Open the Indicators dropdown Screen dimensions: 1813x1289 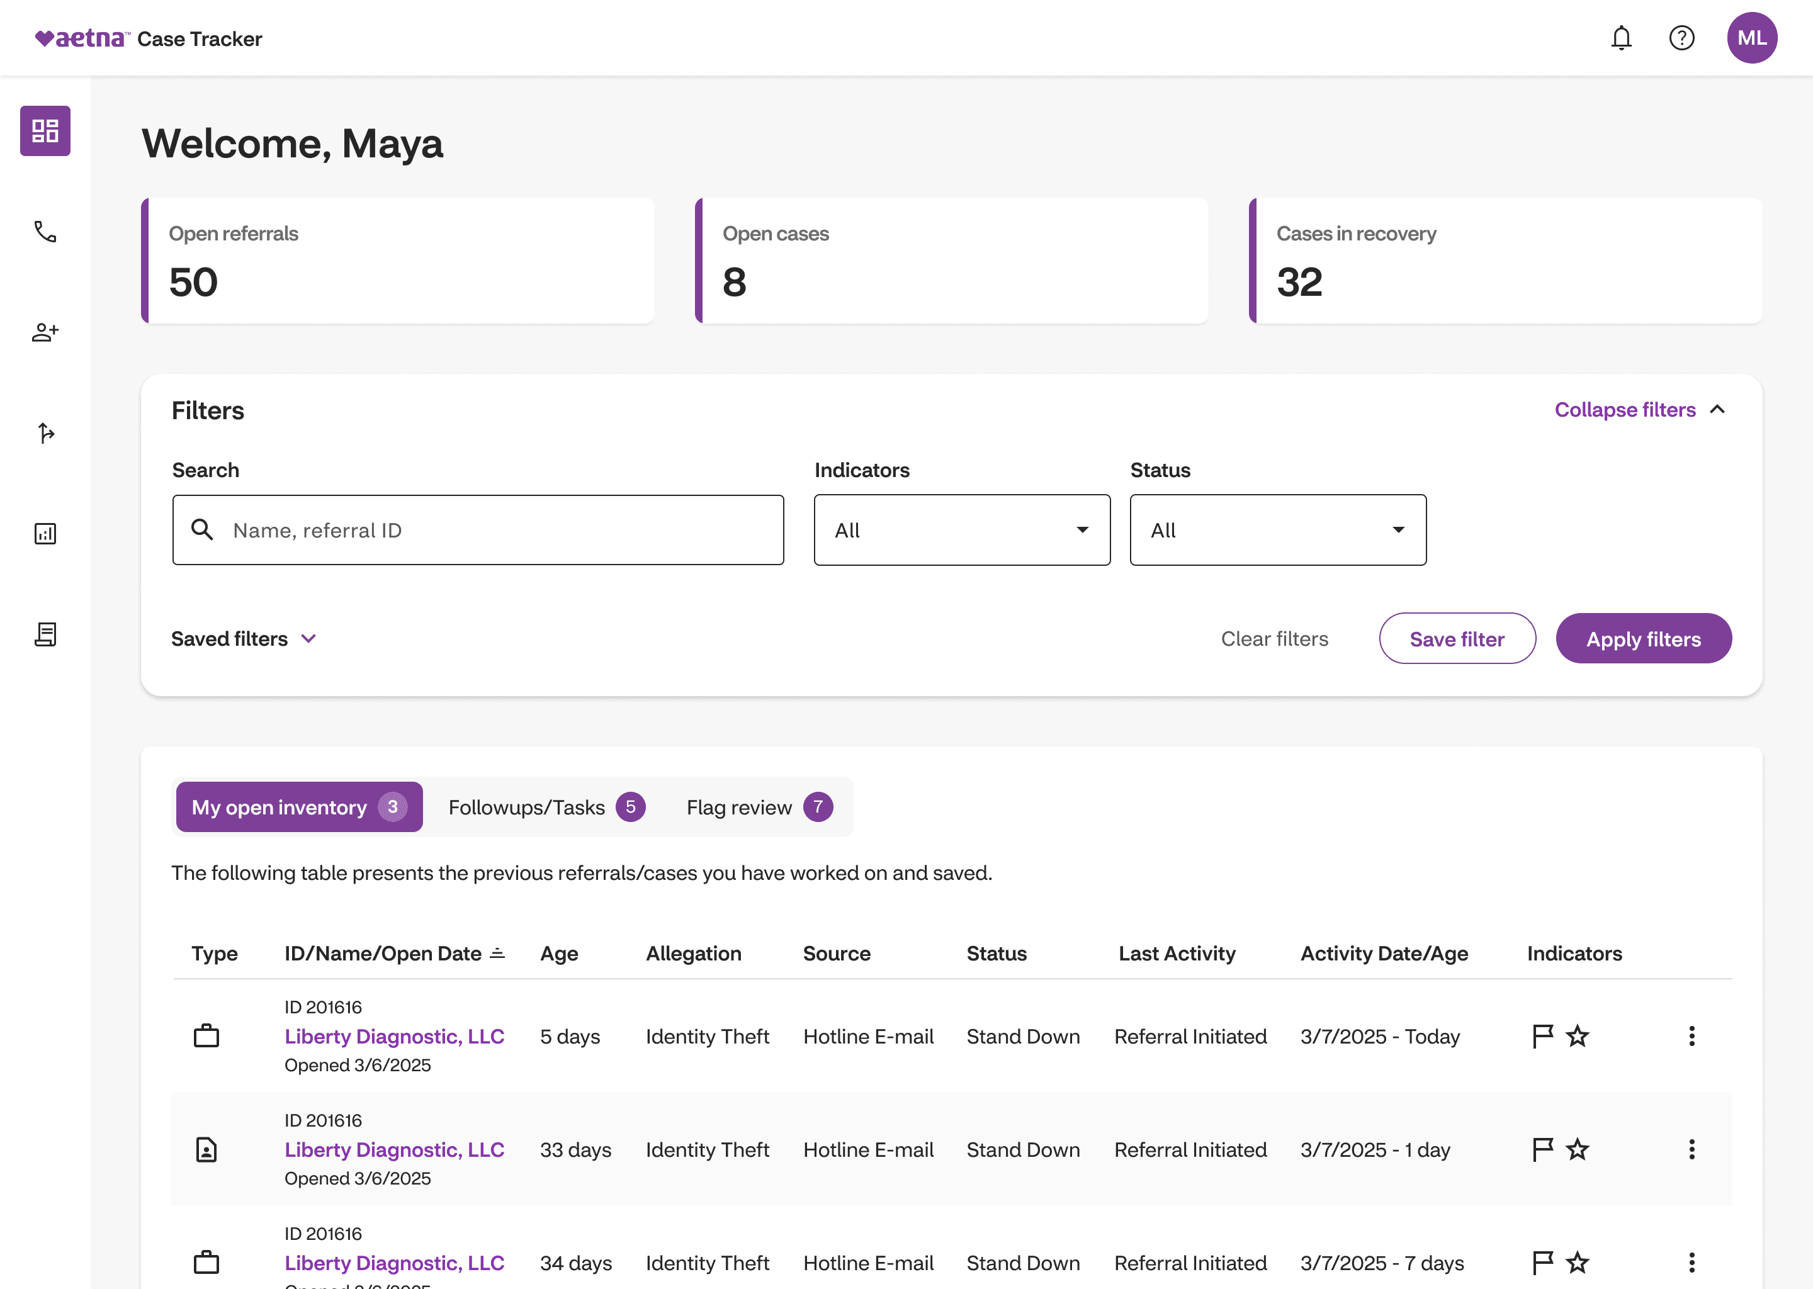click(x=961, y=530)
